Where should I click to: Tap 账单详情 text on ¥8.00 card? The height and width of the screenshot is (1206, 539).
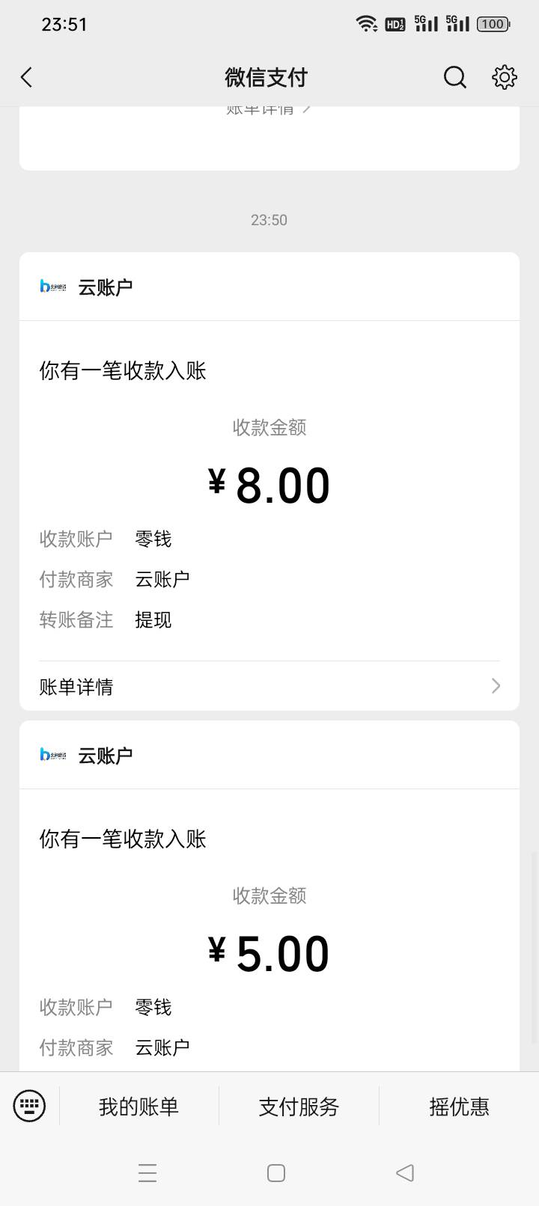76,687
